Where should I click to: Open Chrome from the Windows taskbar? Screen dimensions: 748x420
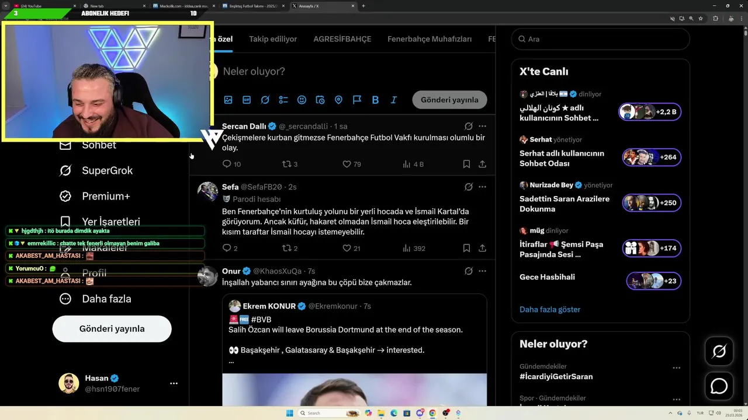click(x=432, y=413)
